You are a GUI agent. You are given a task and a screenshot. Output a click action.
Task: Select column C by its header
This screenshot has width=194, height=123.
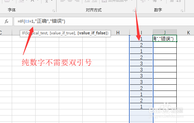point(6,32)
